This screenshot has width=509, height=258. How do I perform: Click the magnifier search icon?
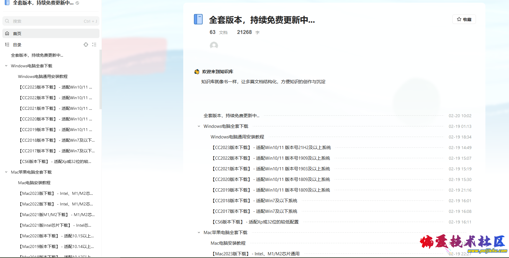[7, 21]
